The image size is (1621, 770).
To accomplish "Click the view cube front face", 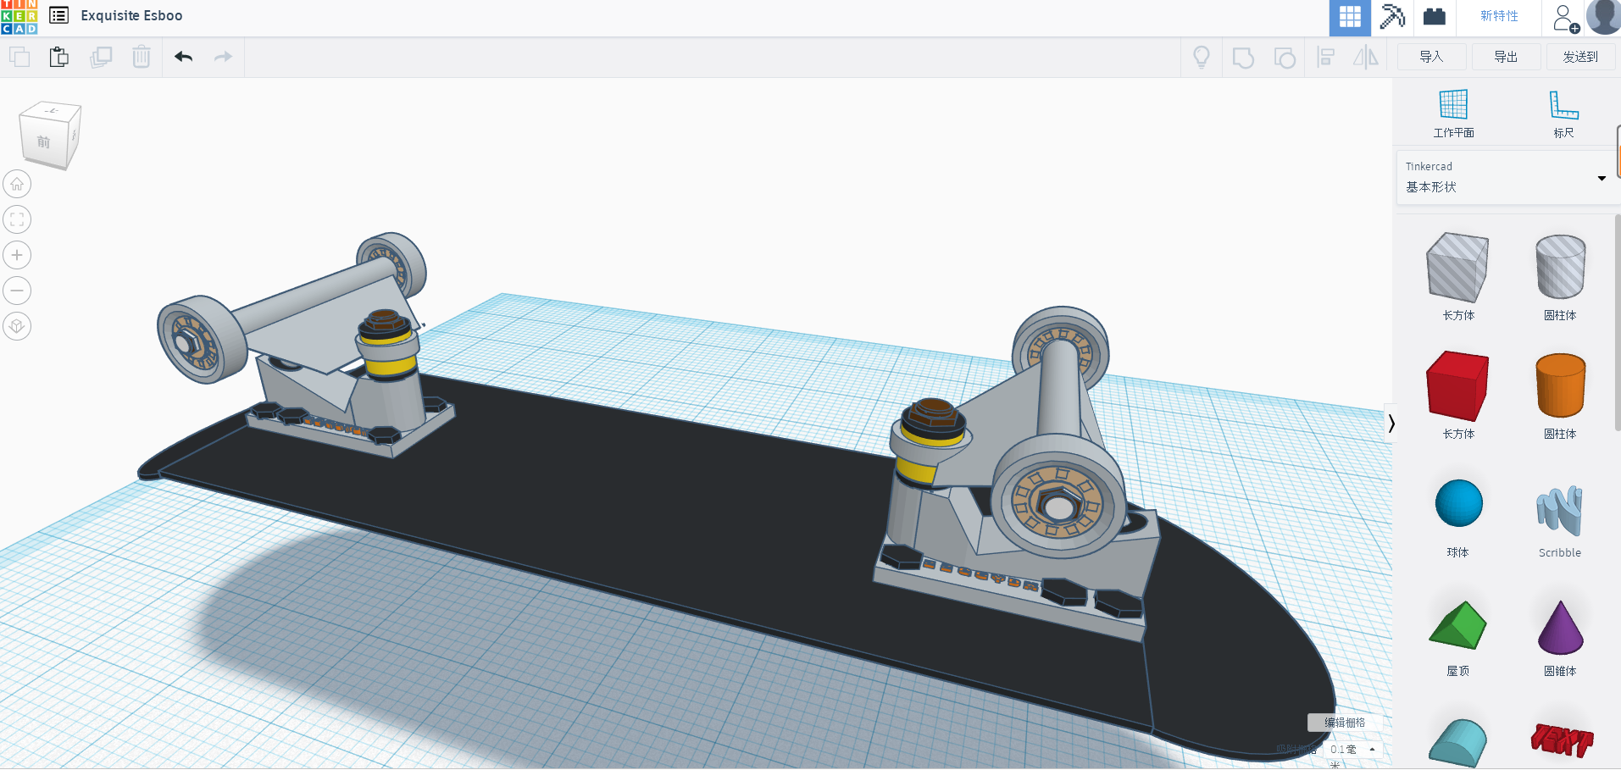I will 43,142.
